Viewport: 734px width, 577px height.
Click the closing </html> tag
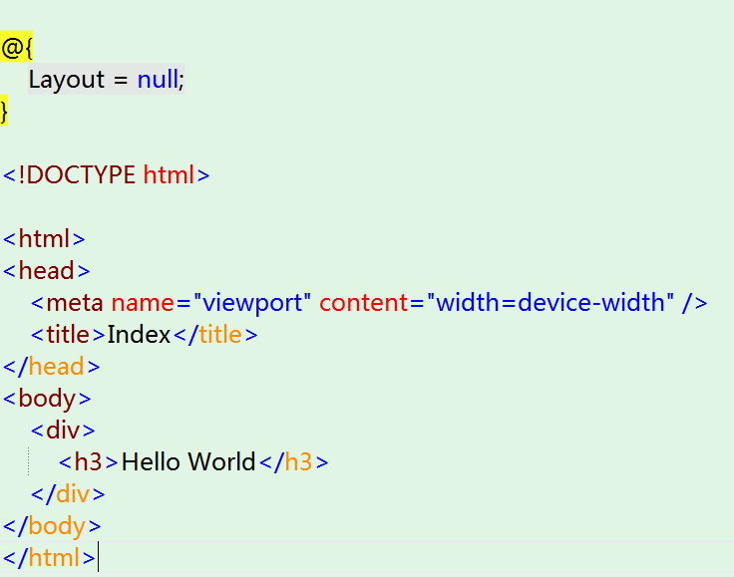point(49,558)
